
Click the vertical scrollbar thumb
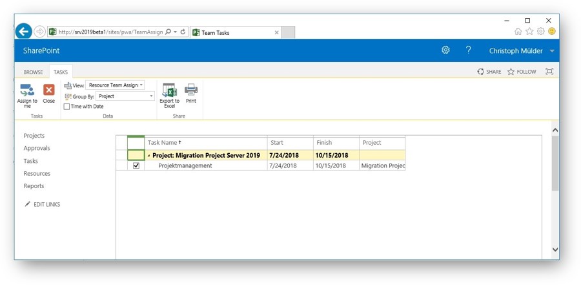coord(555,163)
